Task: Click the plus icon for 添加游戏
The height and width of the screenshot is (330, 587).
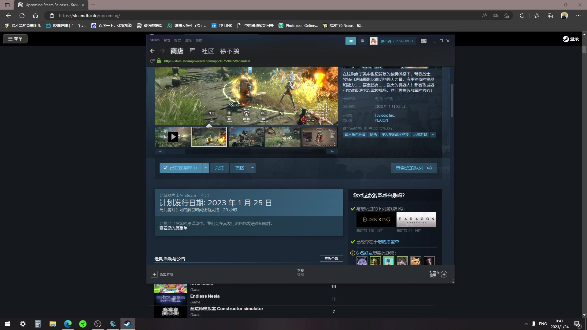Action: pos(154,274)
